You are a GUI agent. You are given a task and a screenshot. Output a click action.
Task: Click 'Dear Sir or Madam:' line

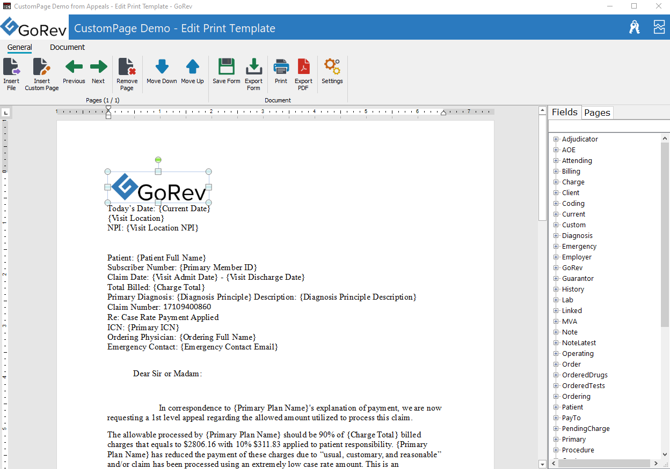point(167,374)
